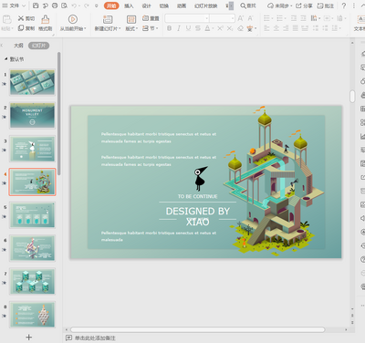
Task: Click the Increase Font Size icon
Action: tap(240, 18)
